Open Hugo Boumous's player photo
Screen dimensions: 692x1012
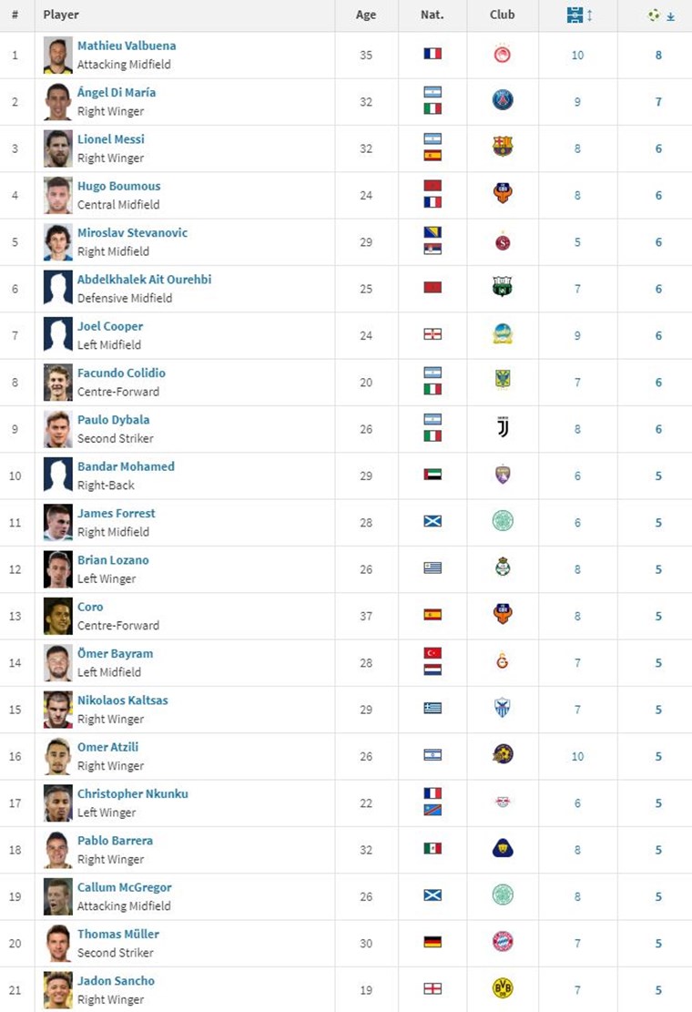pyautogui.click(x=57, y=195)
